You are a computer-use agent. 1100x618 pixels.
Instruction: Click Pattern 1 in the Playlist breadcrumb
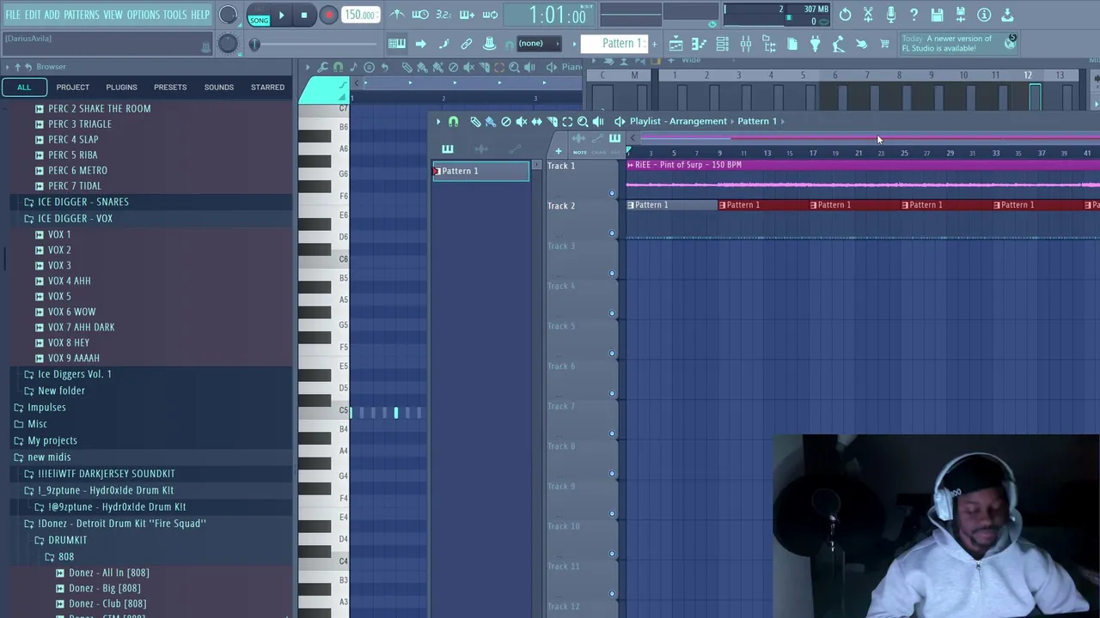(757, 121)
